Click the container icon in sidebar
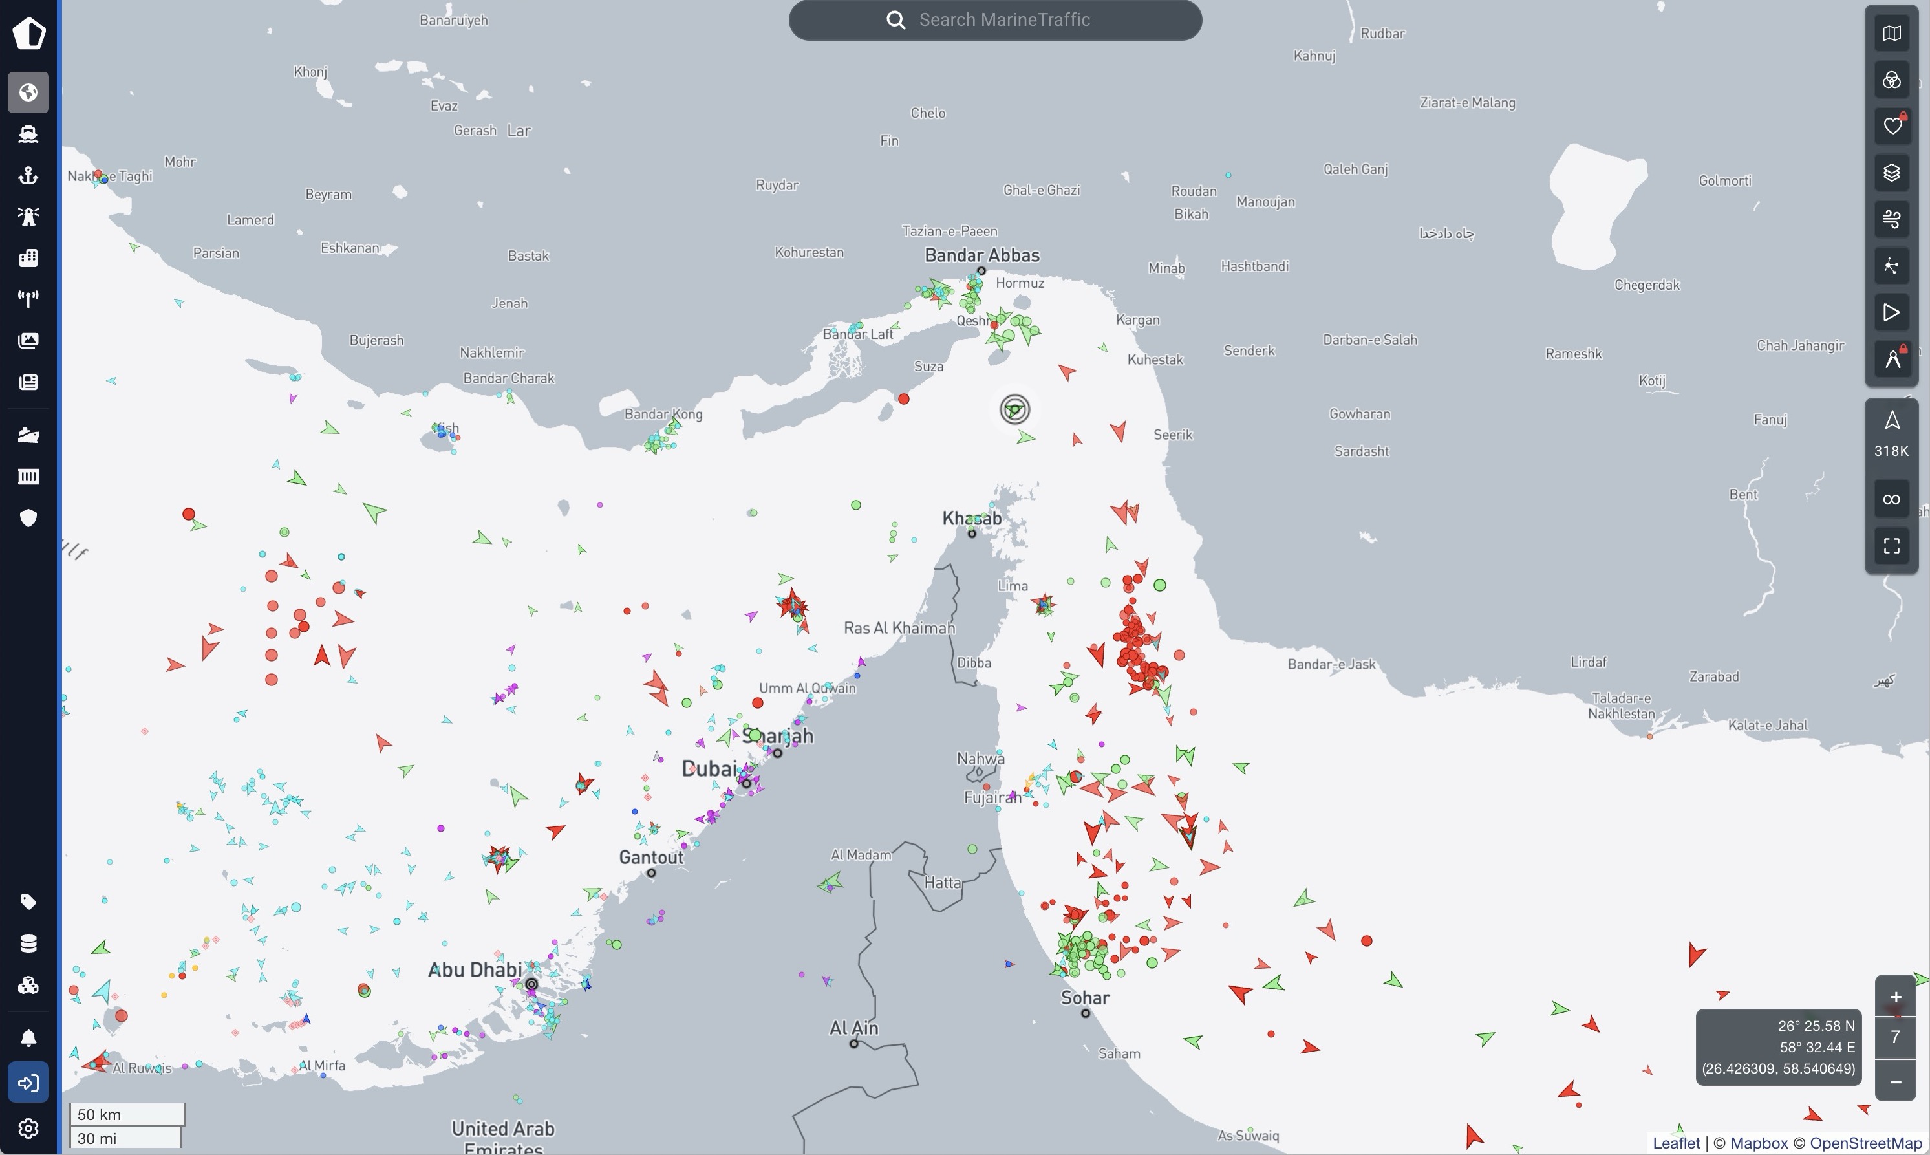1930x1155 pixels. click(29, 477)
